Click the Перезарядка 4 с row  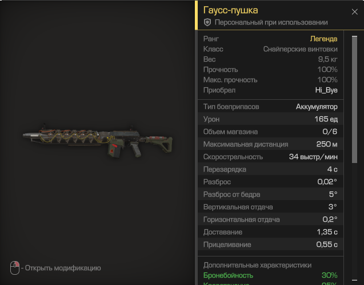tap(270, 169)
